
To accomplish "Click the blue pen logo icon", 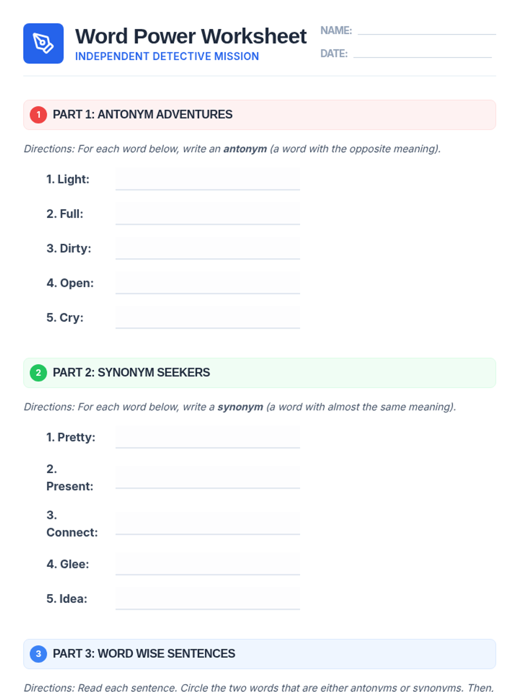I will pos(43,43).
